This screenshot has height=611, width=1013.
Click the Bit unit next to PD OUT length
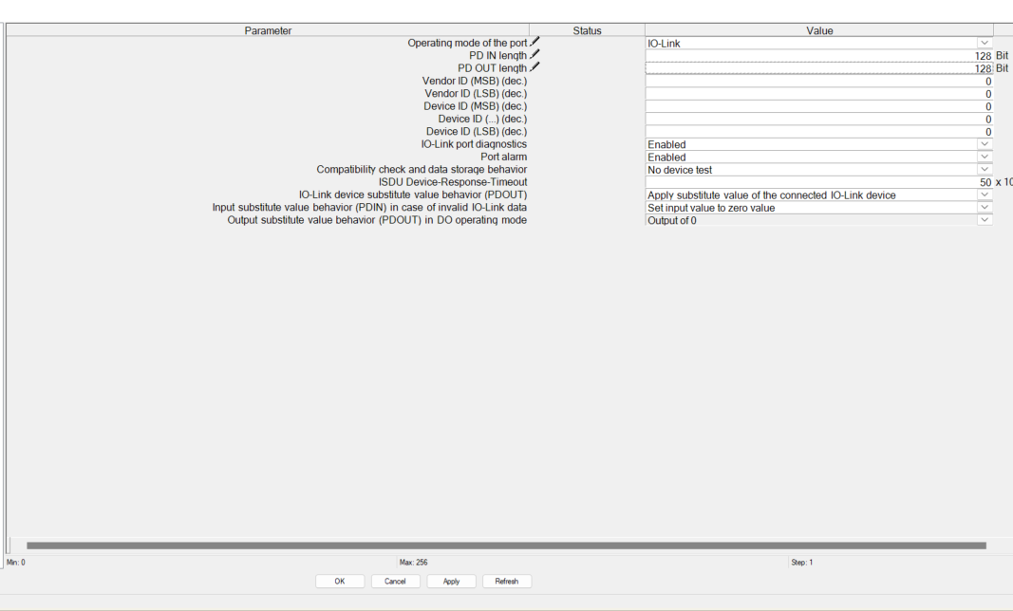pyautogui.click(x=1002, y=67)
